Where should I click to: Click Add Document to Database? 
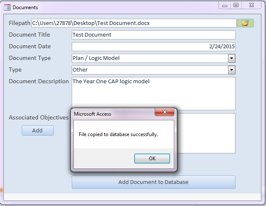point(153,182)
